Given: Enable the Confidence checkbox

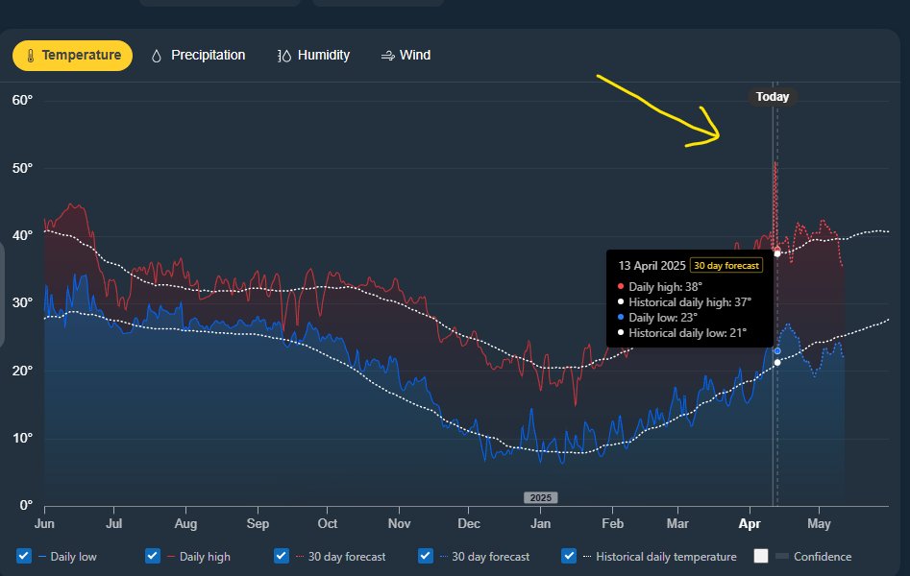Looking at the screenshot, I should (761, 556).
